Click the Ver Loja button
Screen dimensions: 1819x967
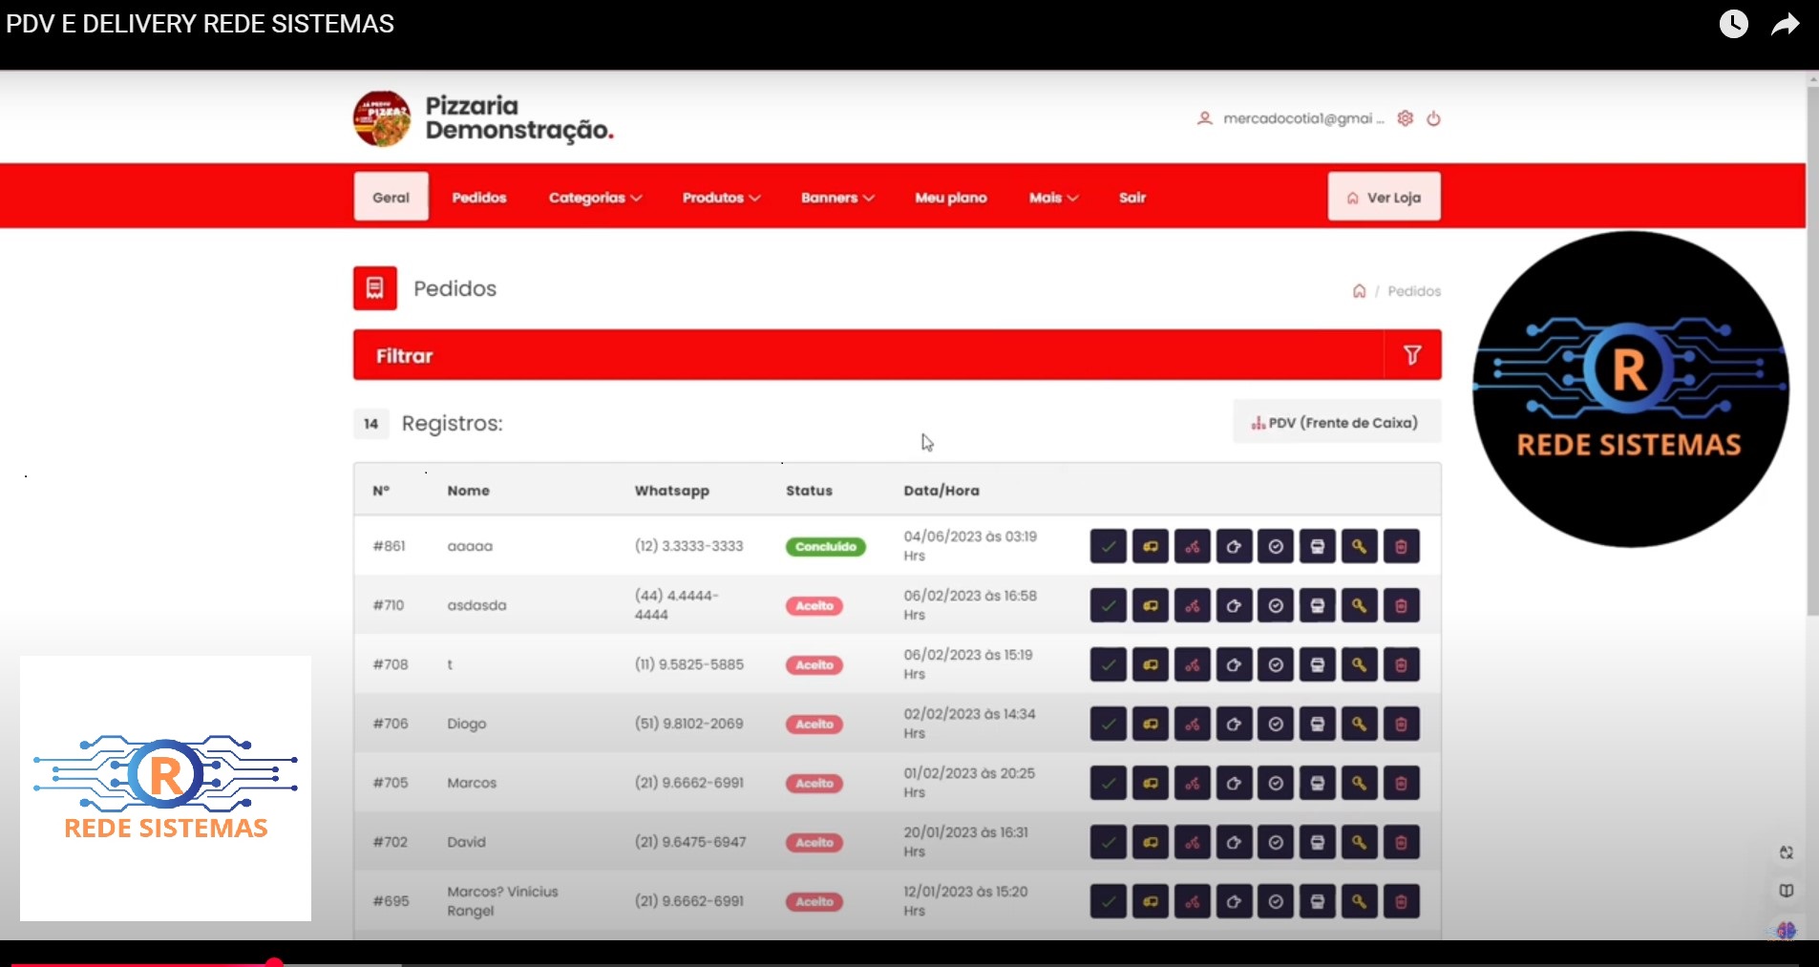click(1384, 198)
